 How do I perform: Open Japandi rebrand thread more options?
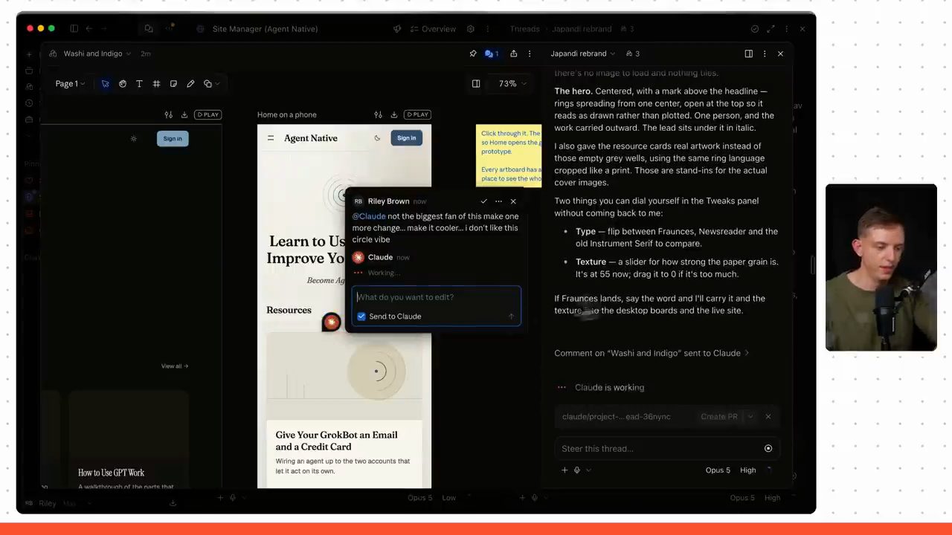point(765,53)
